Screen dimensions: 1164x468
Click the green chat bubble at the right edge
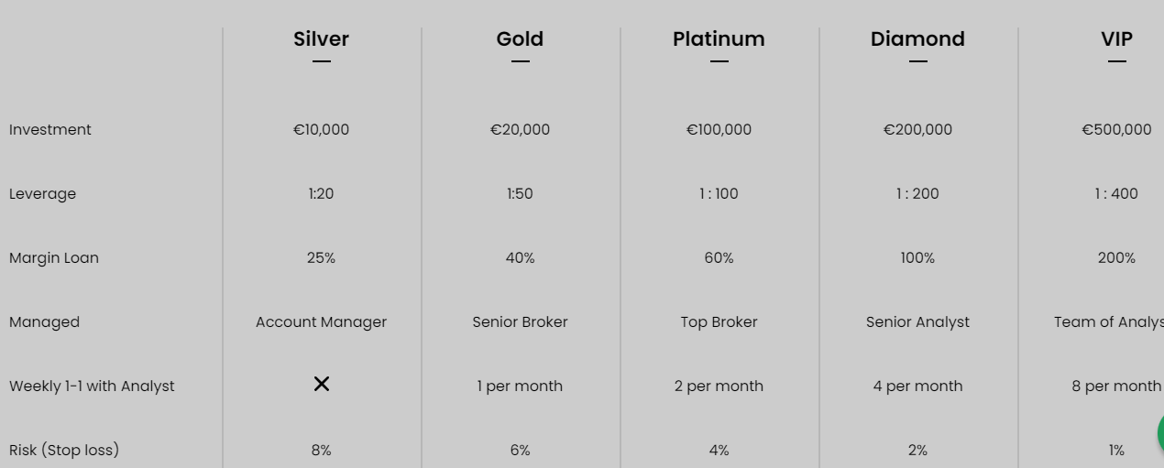click(1160, 432)
